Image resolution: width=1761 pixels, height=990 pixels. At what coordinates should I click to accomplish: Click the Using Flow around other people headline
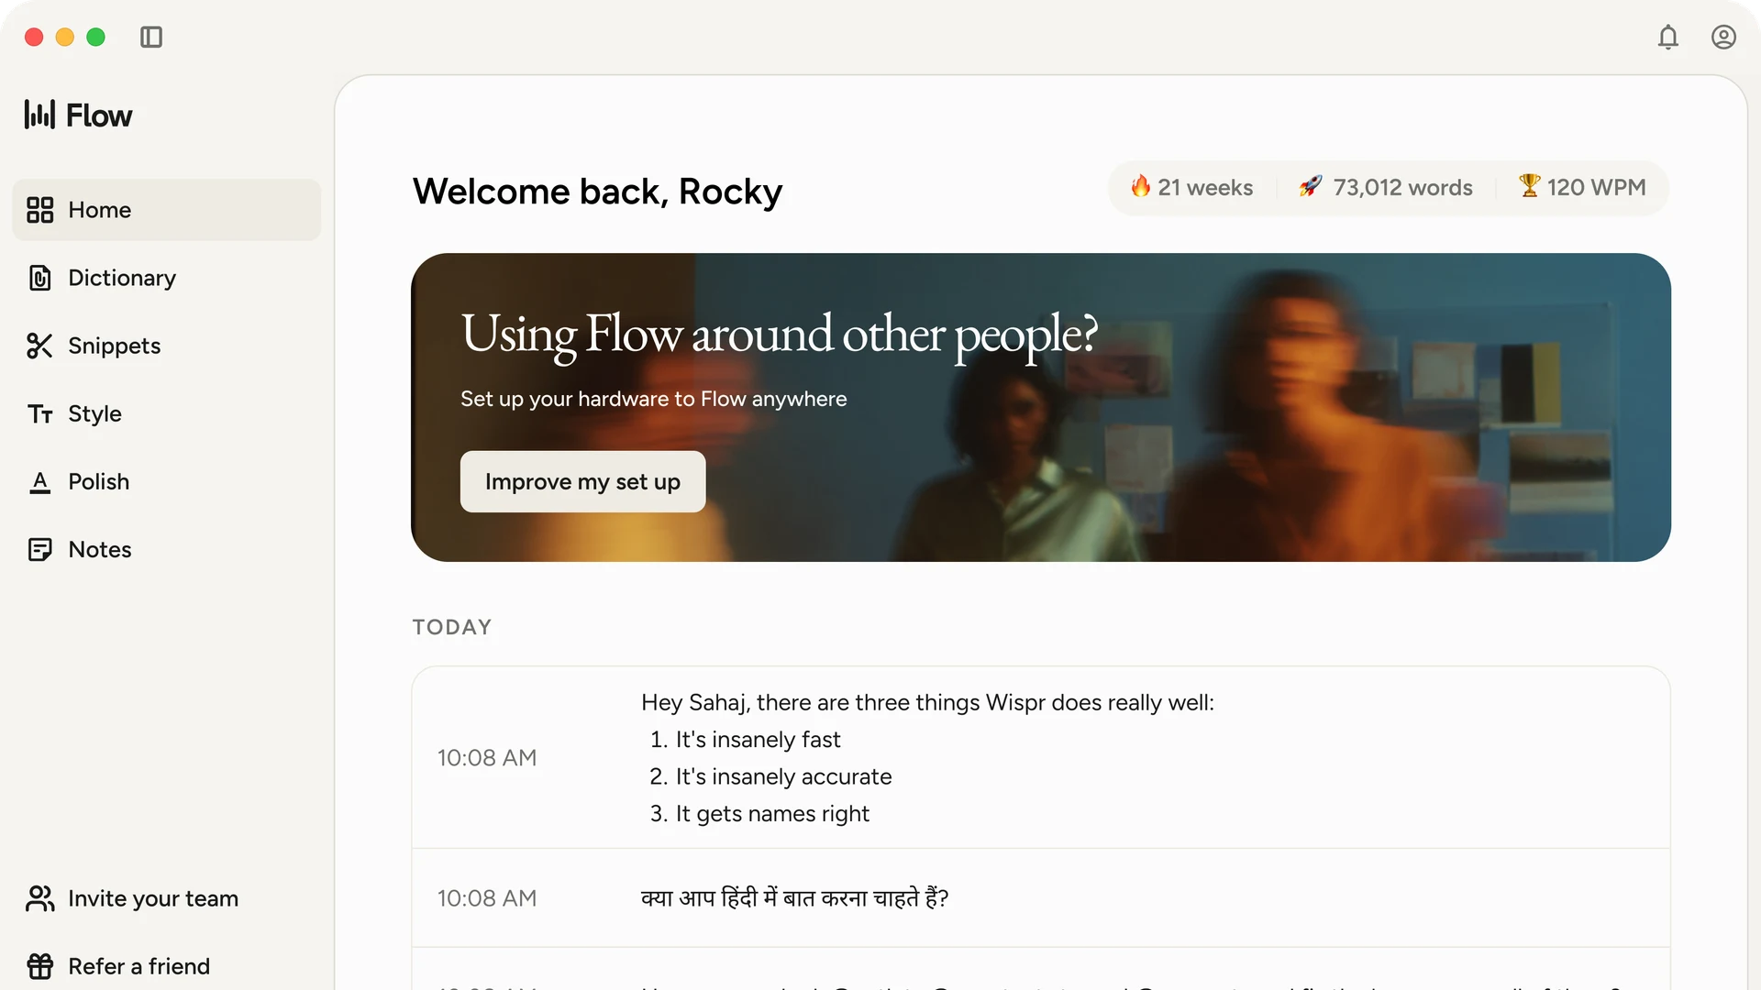pyautogui.click(x=779, y=335)
